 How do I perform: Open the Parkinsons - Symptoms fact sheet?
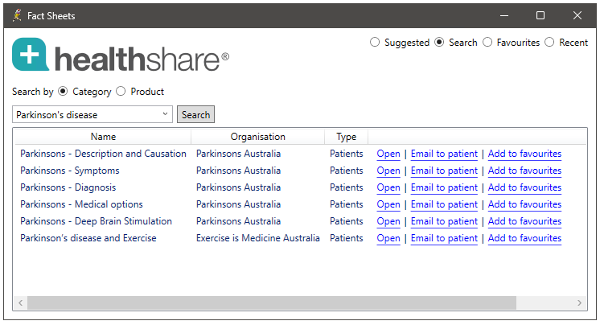pos(388,171)
